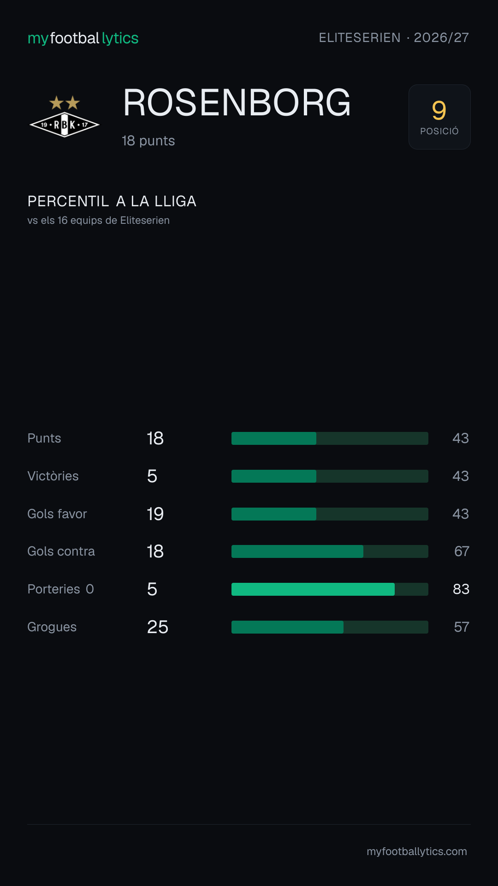Select the Victòries row label
This screenshot has height=886, width=498.
53,476
